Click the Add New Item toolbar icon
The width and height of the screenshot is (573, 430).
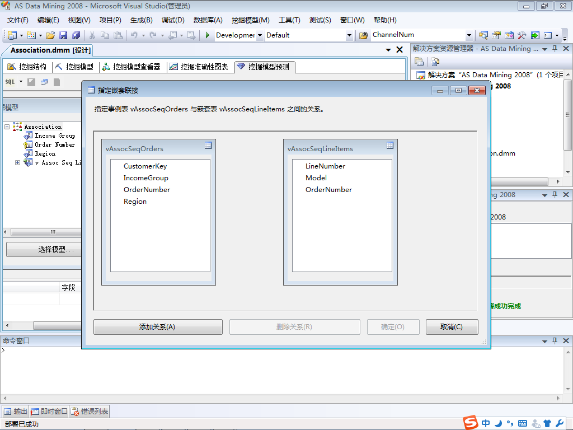coord(31,35)
